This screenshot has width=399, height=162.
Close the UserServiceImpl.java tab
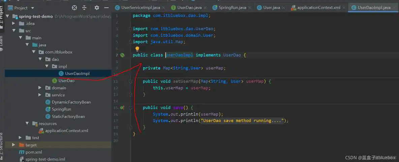click(163, 7)
